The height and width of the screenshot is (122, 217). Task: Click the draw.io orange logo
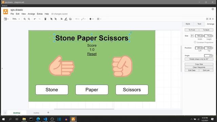[5, 12]
